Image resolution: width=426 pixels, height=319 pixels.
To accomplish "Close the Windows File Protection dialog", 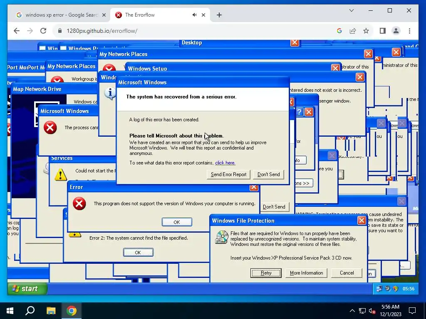I will (362, 221).
